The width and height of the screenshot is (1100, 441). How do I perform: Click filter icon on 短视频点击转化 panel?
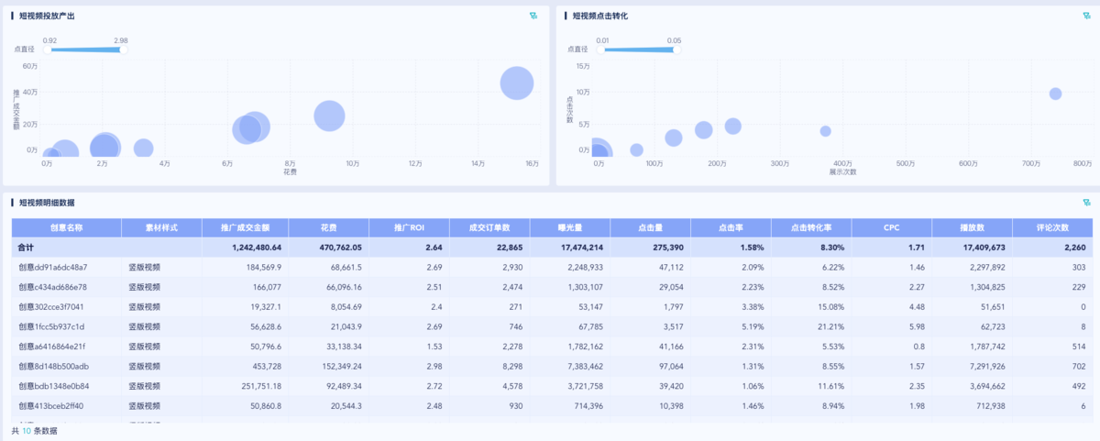point(1086,16)
